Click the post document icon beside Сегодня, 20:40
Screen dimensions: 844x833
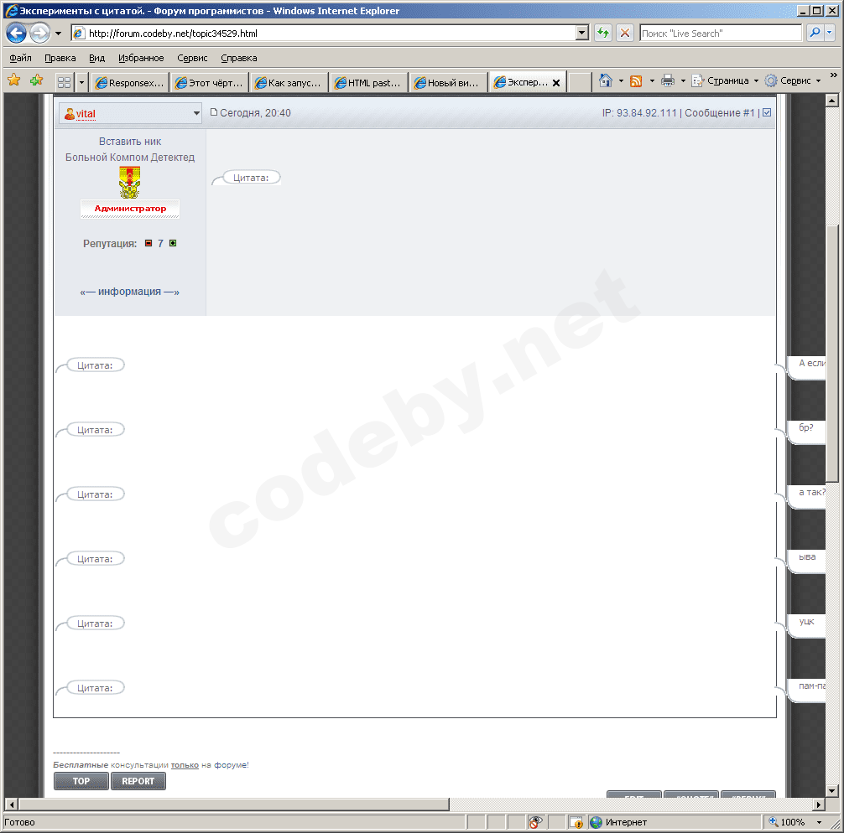coord(214,112)
